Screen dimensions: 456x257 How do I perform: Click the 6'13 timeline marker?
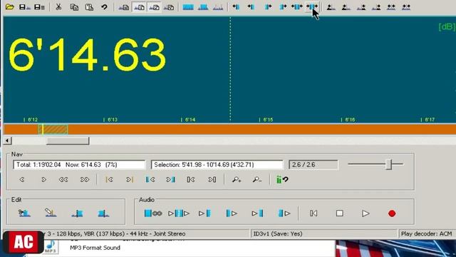point(111,119)
